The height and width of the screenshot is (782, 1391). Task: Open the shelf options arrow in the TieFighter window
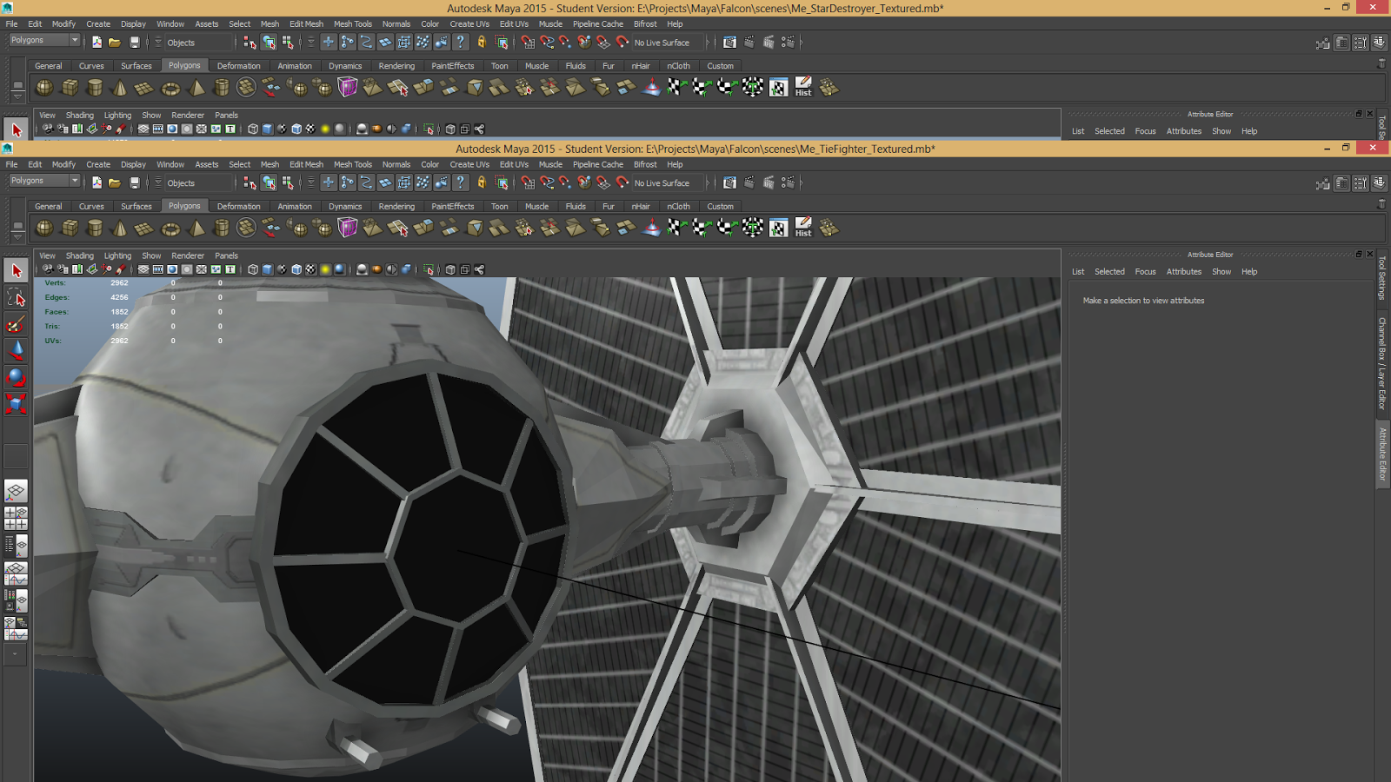coord(17,236)
